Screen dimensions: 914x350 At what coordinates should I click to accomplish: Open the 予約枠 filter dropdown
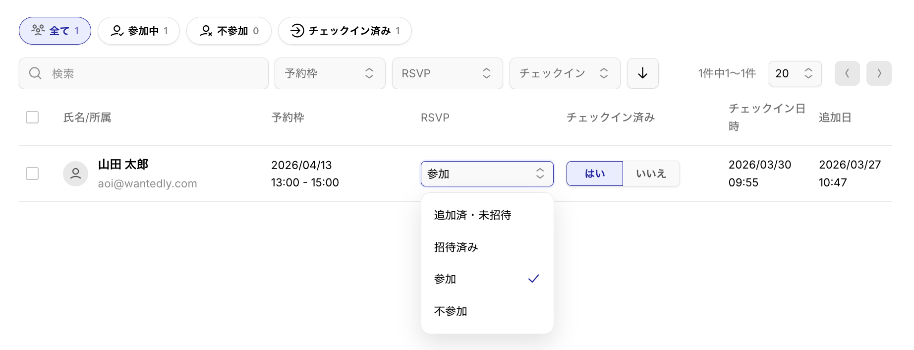[x=330, y=73]
